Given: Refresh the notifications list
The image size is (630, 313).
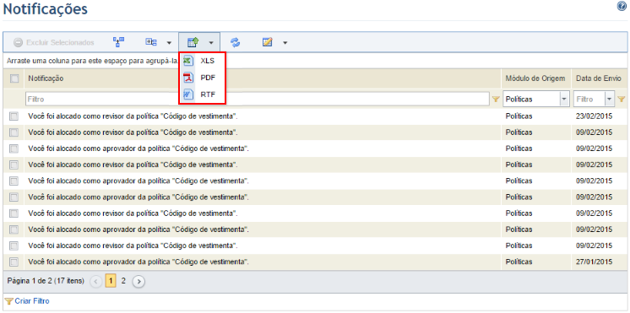Looking at the screenshot, I should point(236,42).
